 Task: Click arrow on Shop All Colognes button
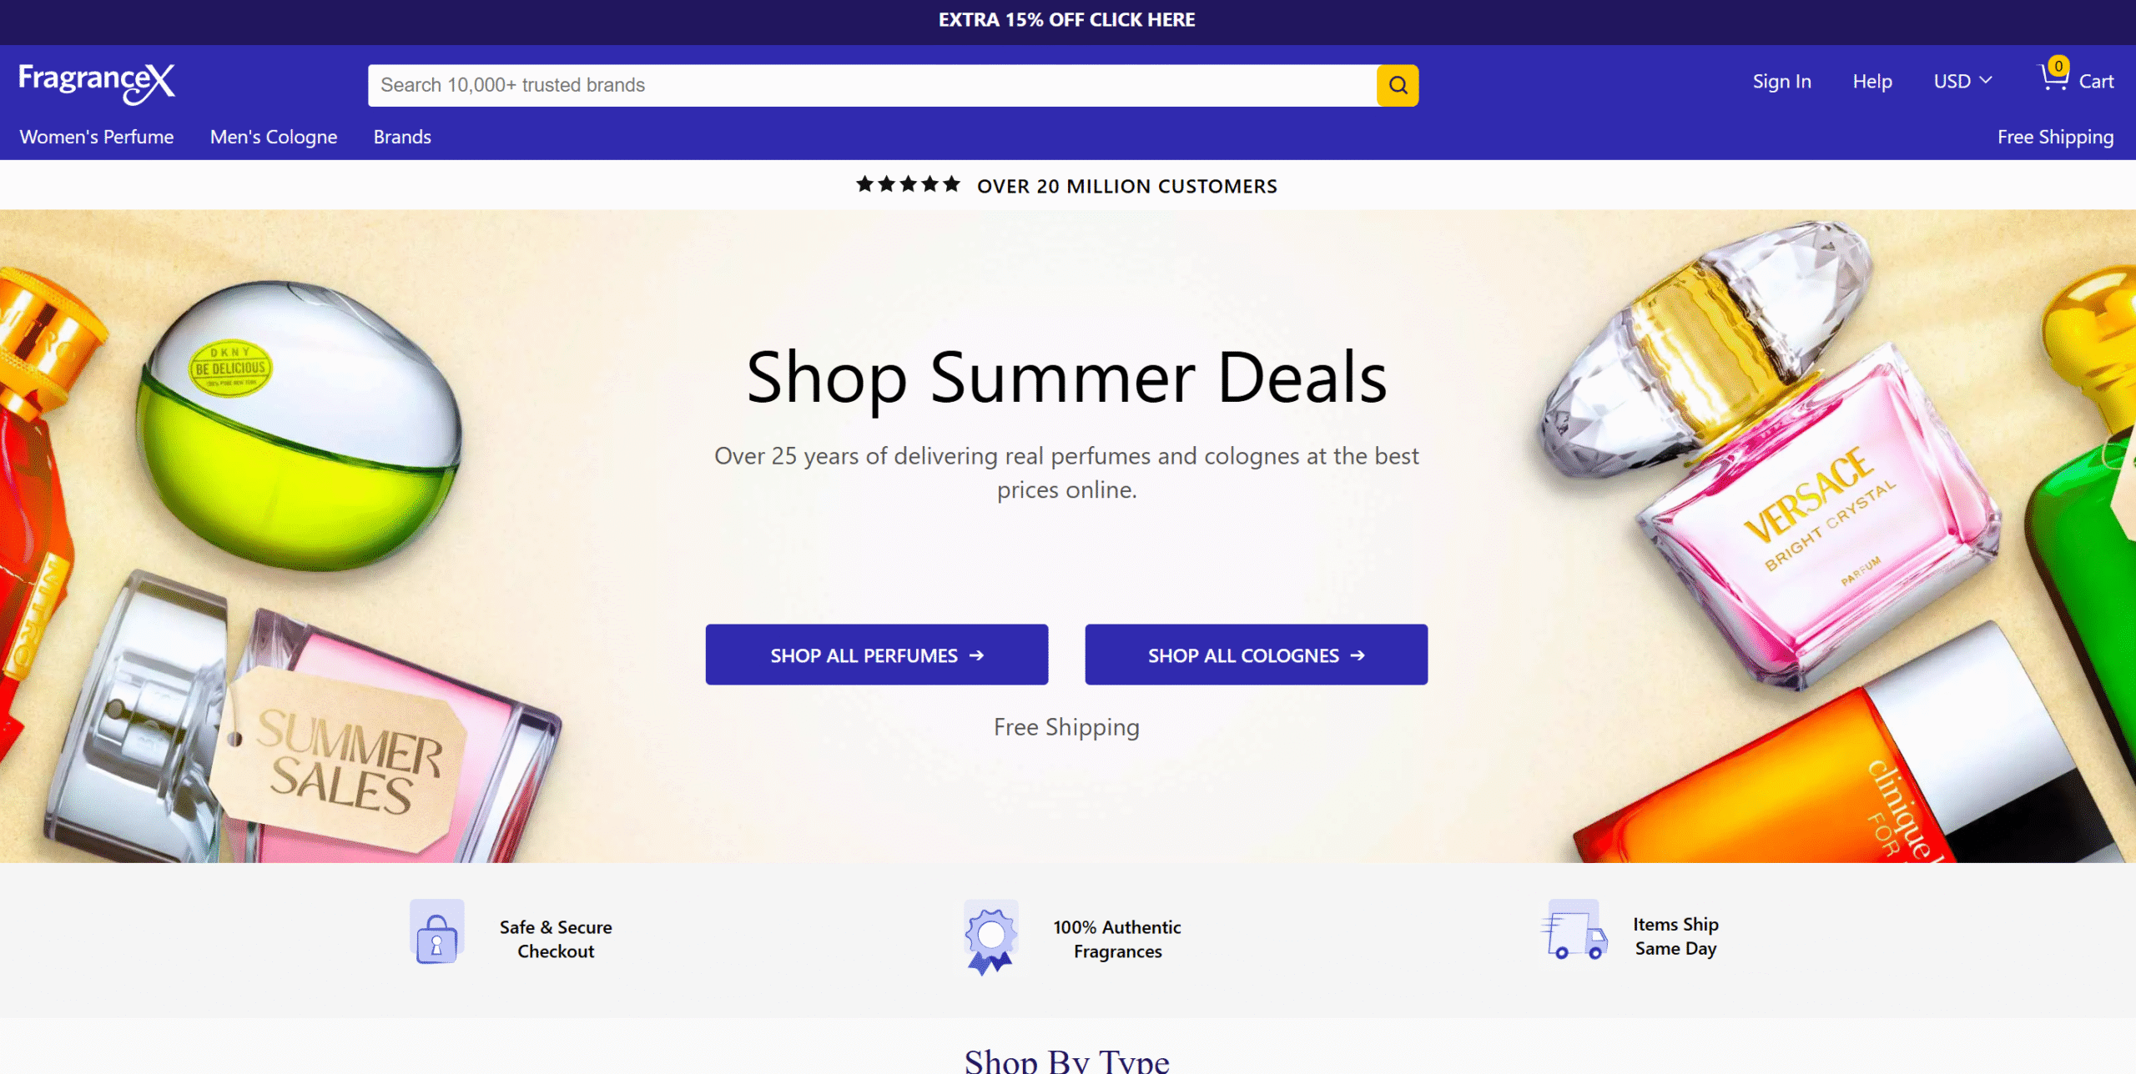coord(1358,655)
